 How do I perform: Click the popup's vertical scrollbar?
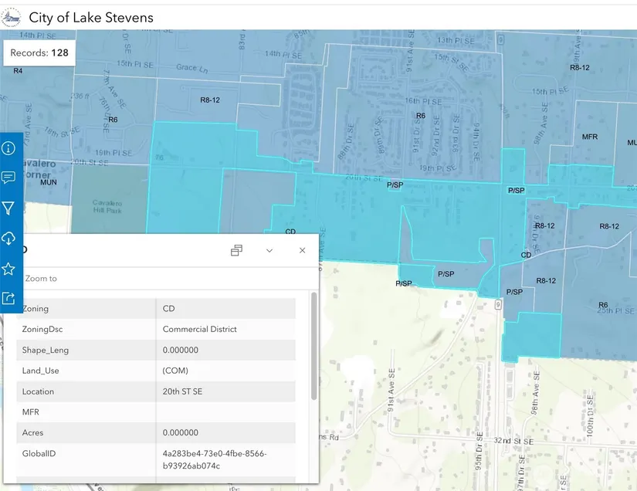click(x=313, y=346)
